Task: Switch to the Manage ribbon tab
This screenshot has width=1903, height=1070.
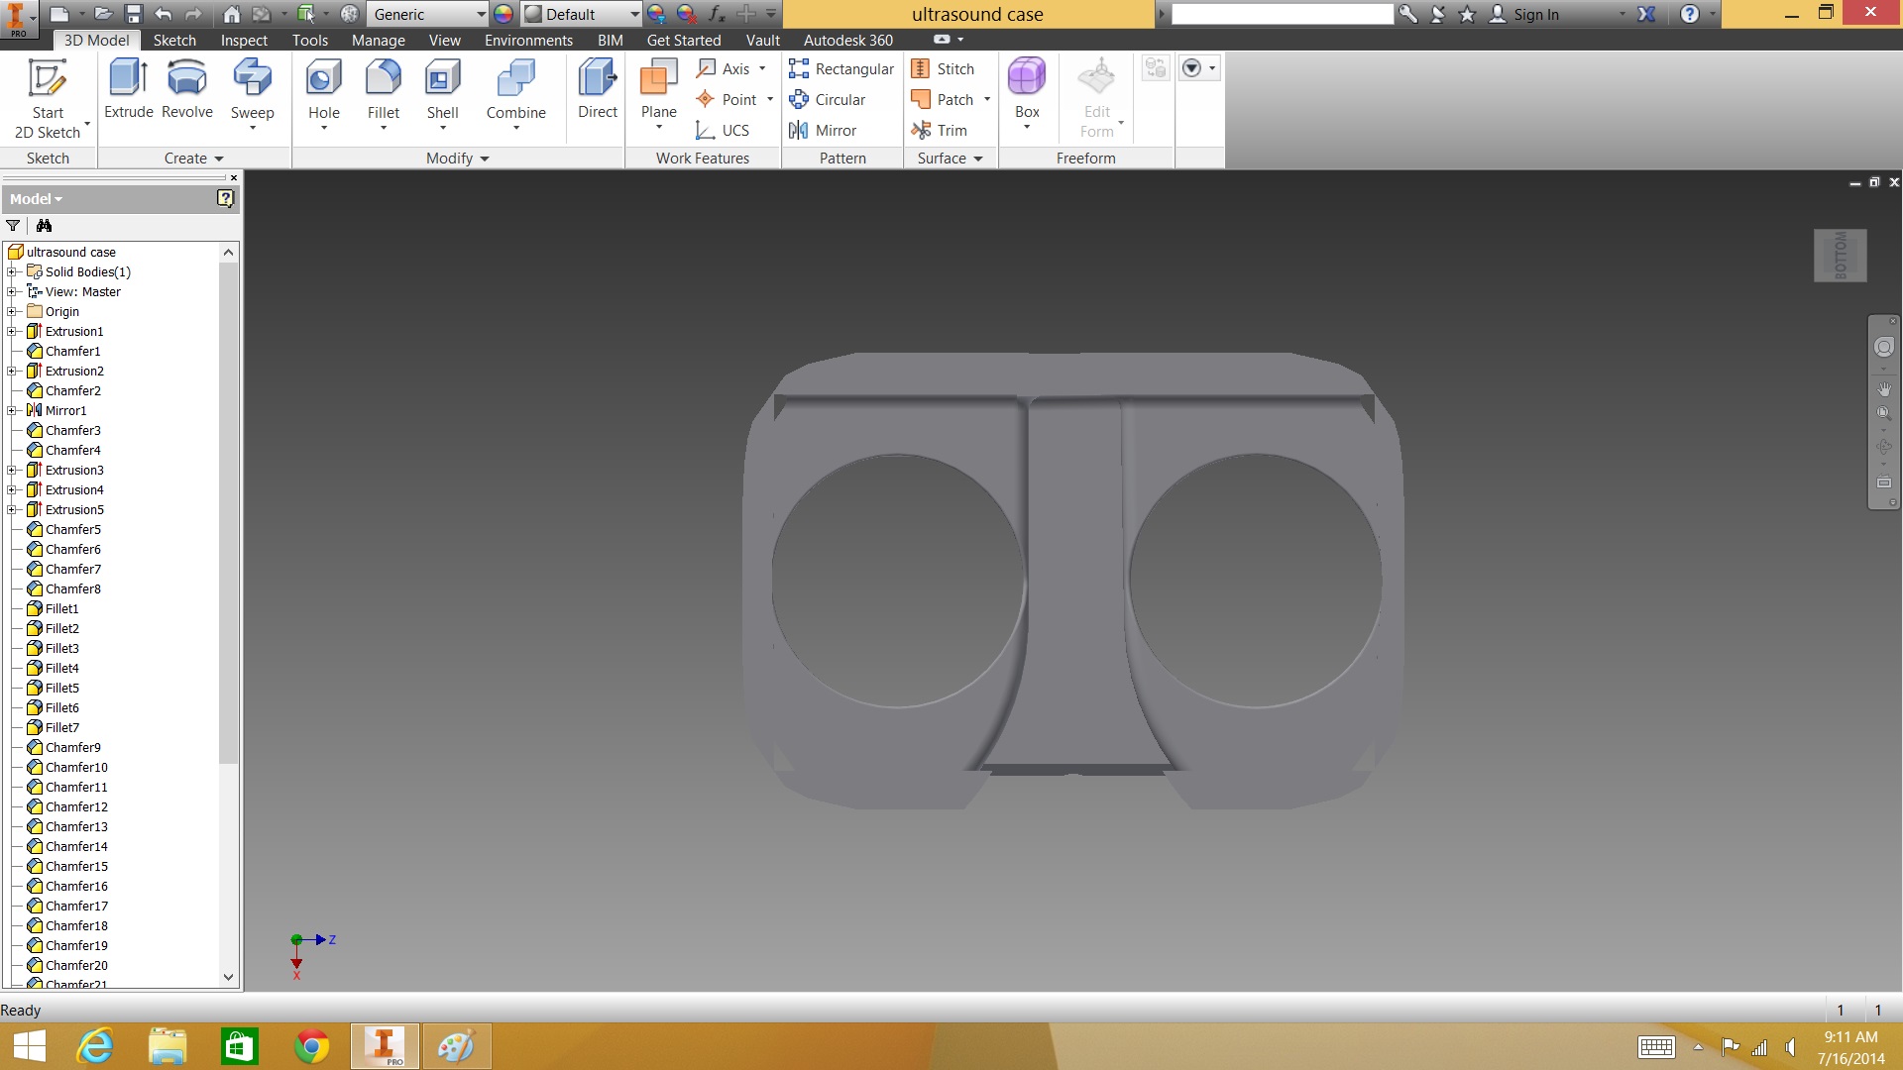Action: tap(379, 40)
